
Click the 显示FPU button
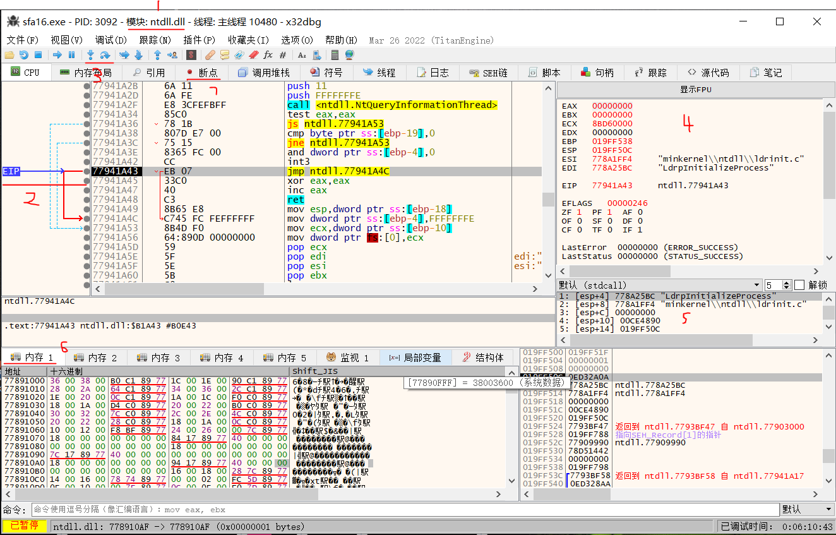695,90
